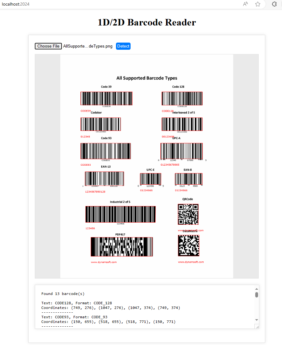
Task: Click the results scrollbar thumb
Action: pyautogui.click(x=257, y=294)
